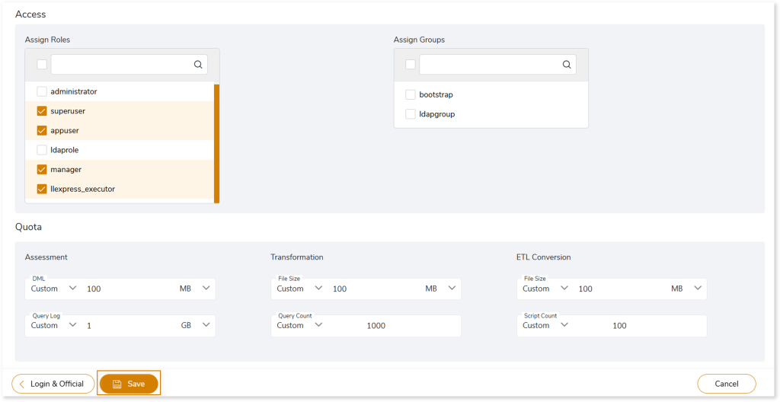Open the DML MB unit dropdown
The height and width of the screenshot is (402, 780).
195,289
